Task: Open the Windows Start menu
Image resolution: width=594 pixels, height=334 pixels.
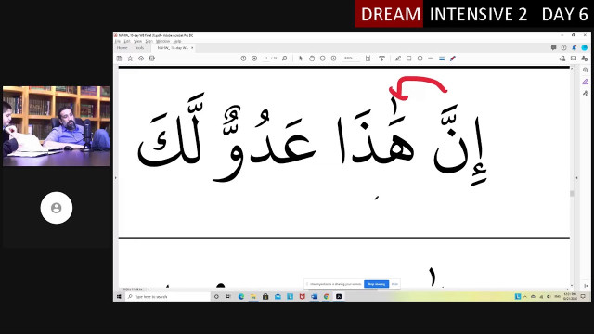Action: pyautogui.click(x=119, y=297)
